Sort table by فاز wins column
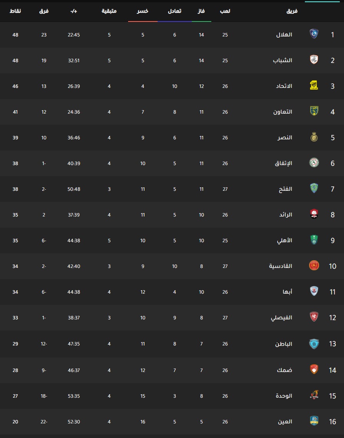This screenshot has height=438, width=344. (201, 11)
